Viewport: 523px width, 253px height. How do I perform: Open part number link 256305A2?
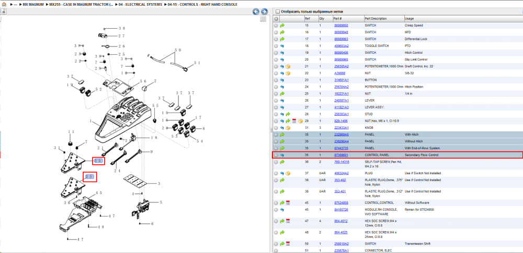pos(341,66)
